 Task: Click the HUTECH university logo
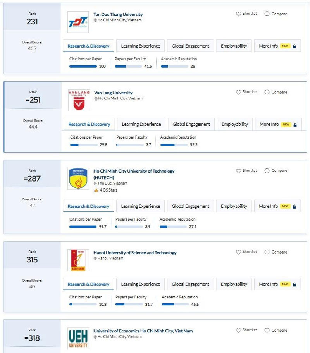(x=78, y=178)
